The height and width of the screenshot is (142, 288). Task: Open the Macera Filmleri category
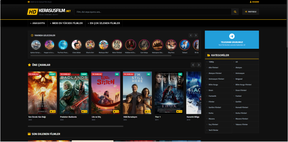tap(242, 119)
